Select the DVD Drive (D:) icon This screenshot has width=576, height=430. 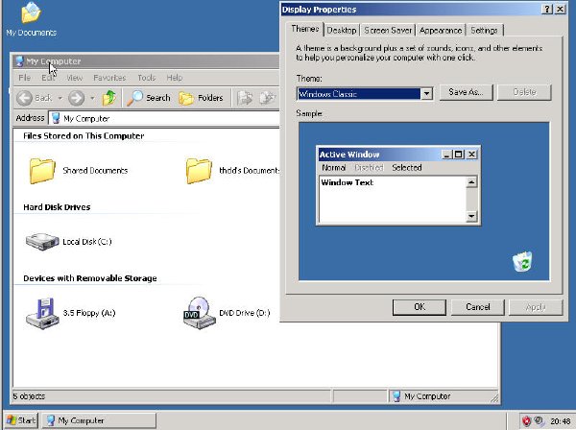coord(199,313)
